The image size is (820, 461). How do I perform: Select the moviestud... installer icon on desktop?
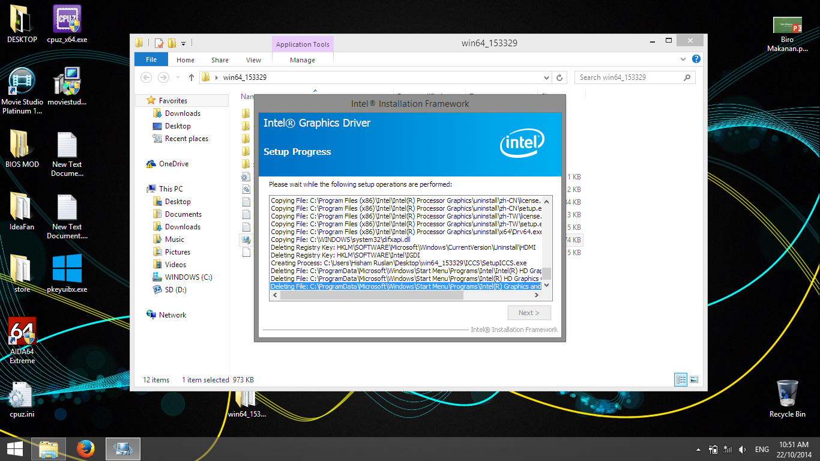(x=67, y=86)
